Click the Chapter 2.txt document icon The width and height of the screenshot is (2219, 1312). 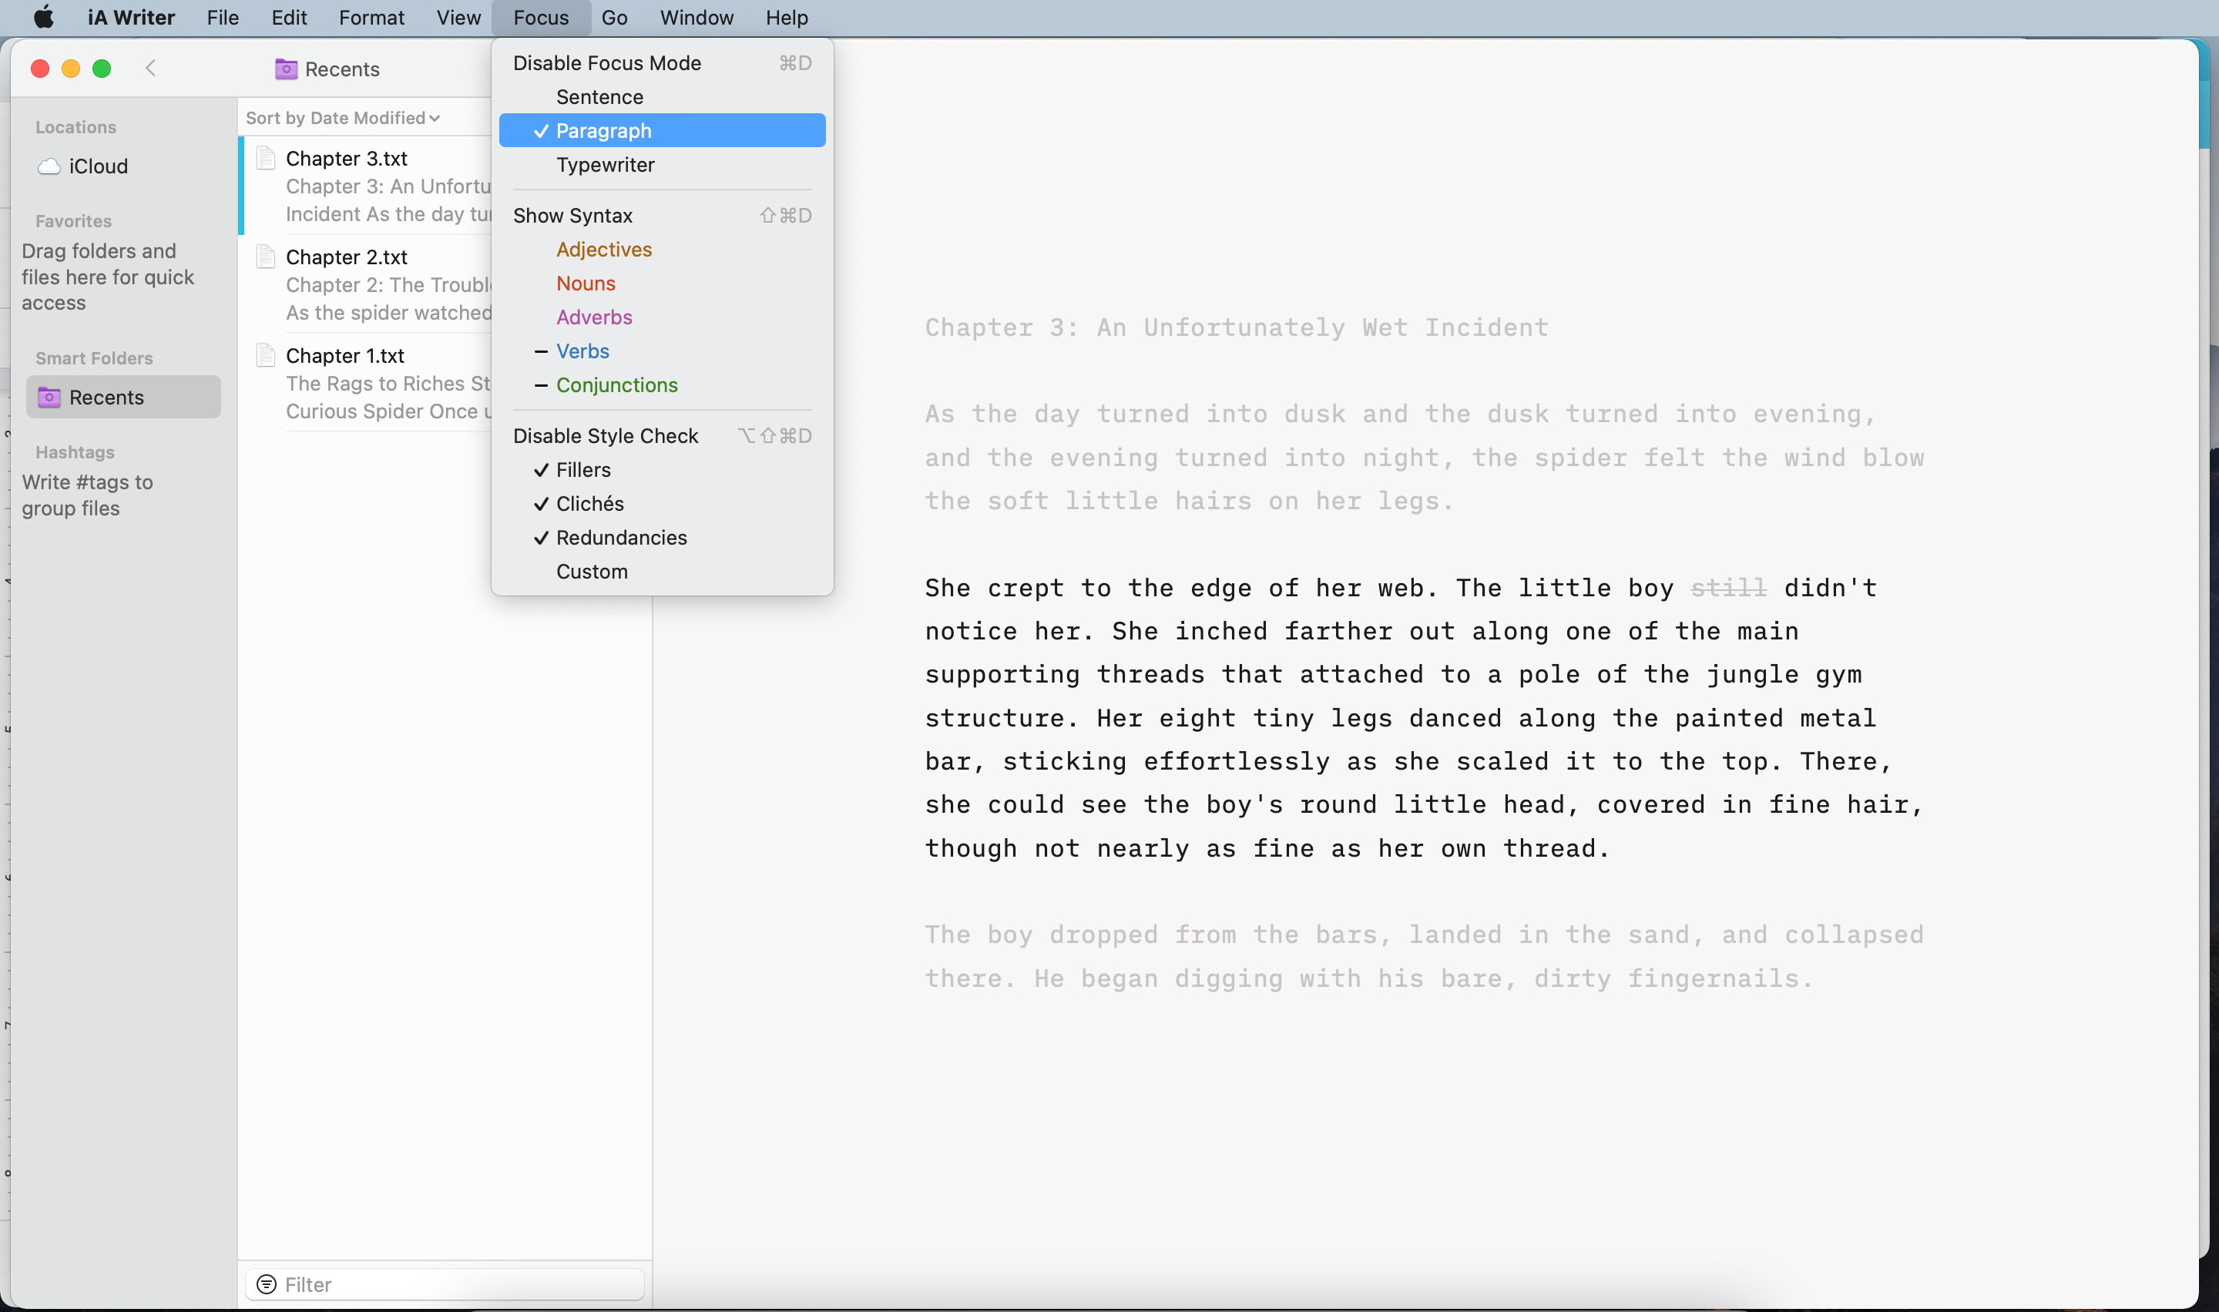click(265, 257)
